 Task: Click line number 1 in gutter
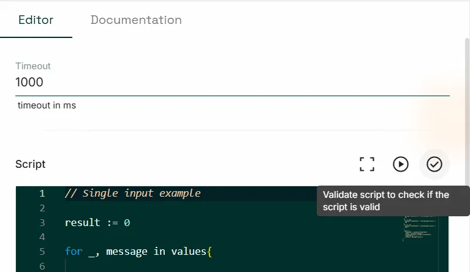click(x=42, y=194)
